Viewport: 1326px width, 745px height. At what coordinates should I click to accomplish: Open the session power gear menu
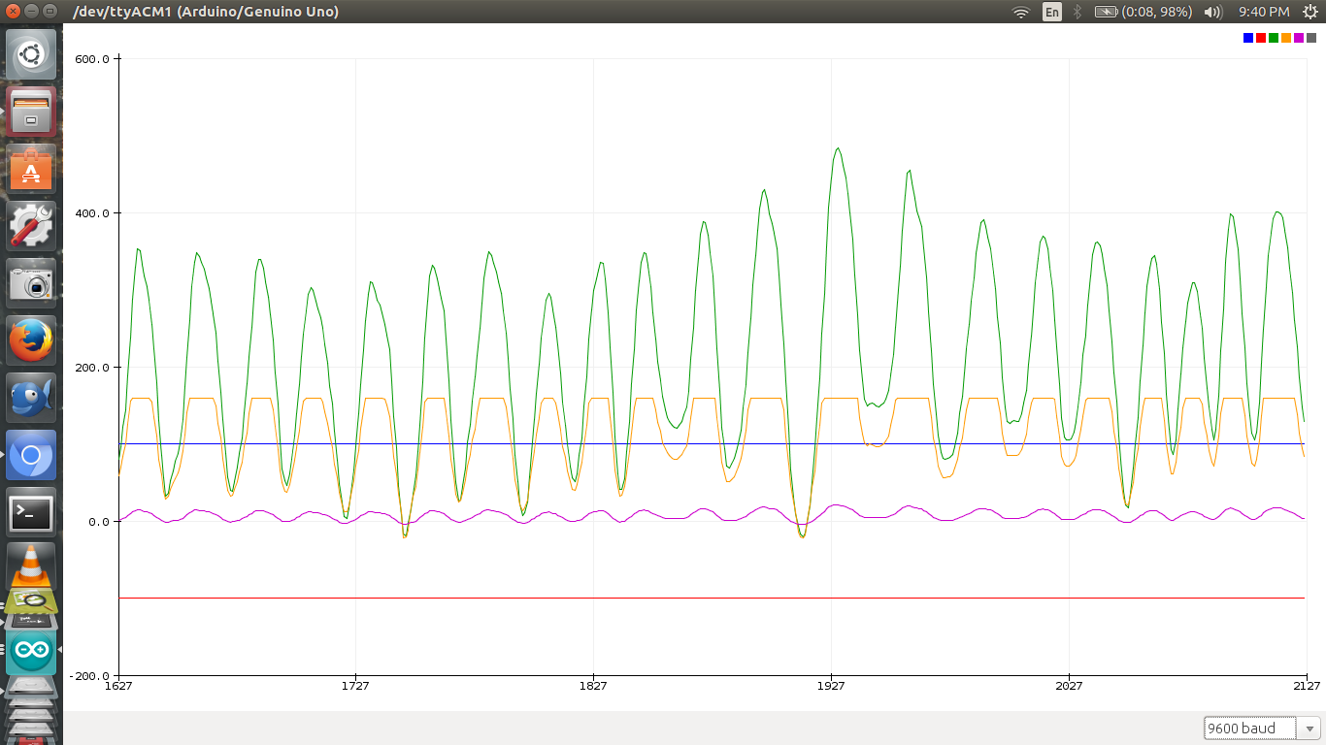[1309, 12]
